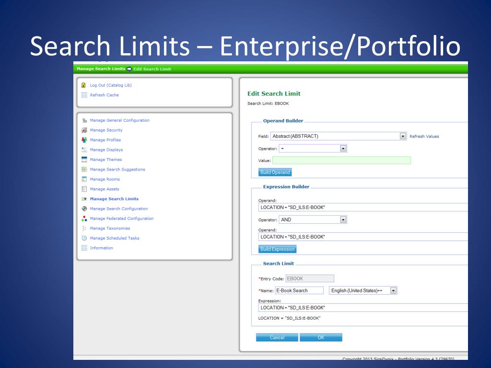
Task: Open the English (United States) language dropdown
Action: tap(363, 290)
